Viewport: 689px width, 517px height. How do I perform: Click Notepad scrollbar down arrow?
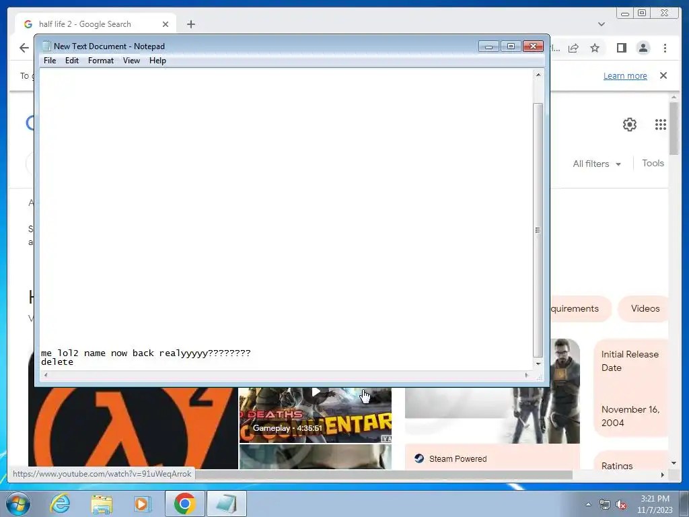pos(538,364)
